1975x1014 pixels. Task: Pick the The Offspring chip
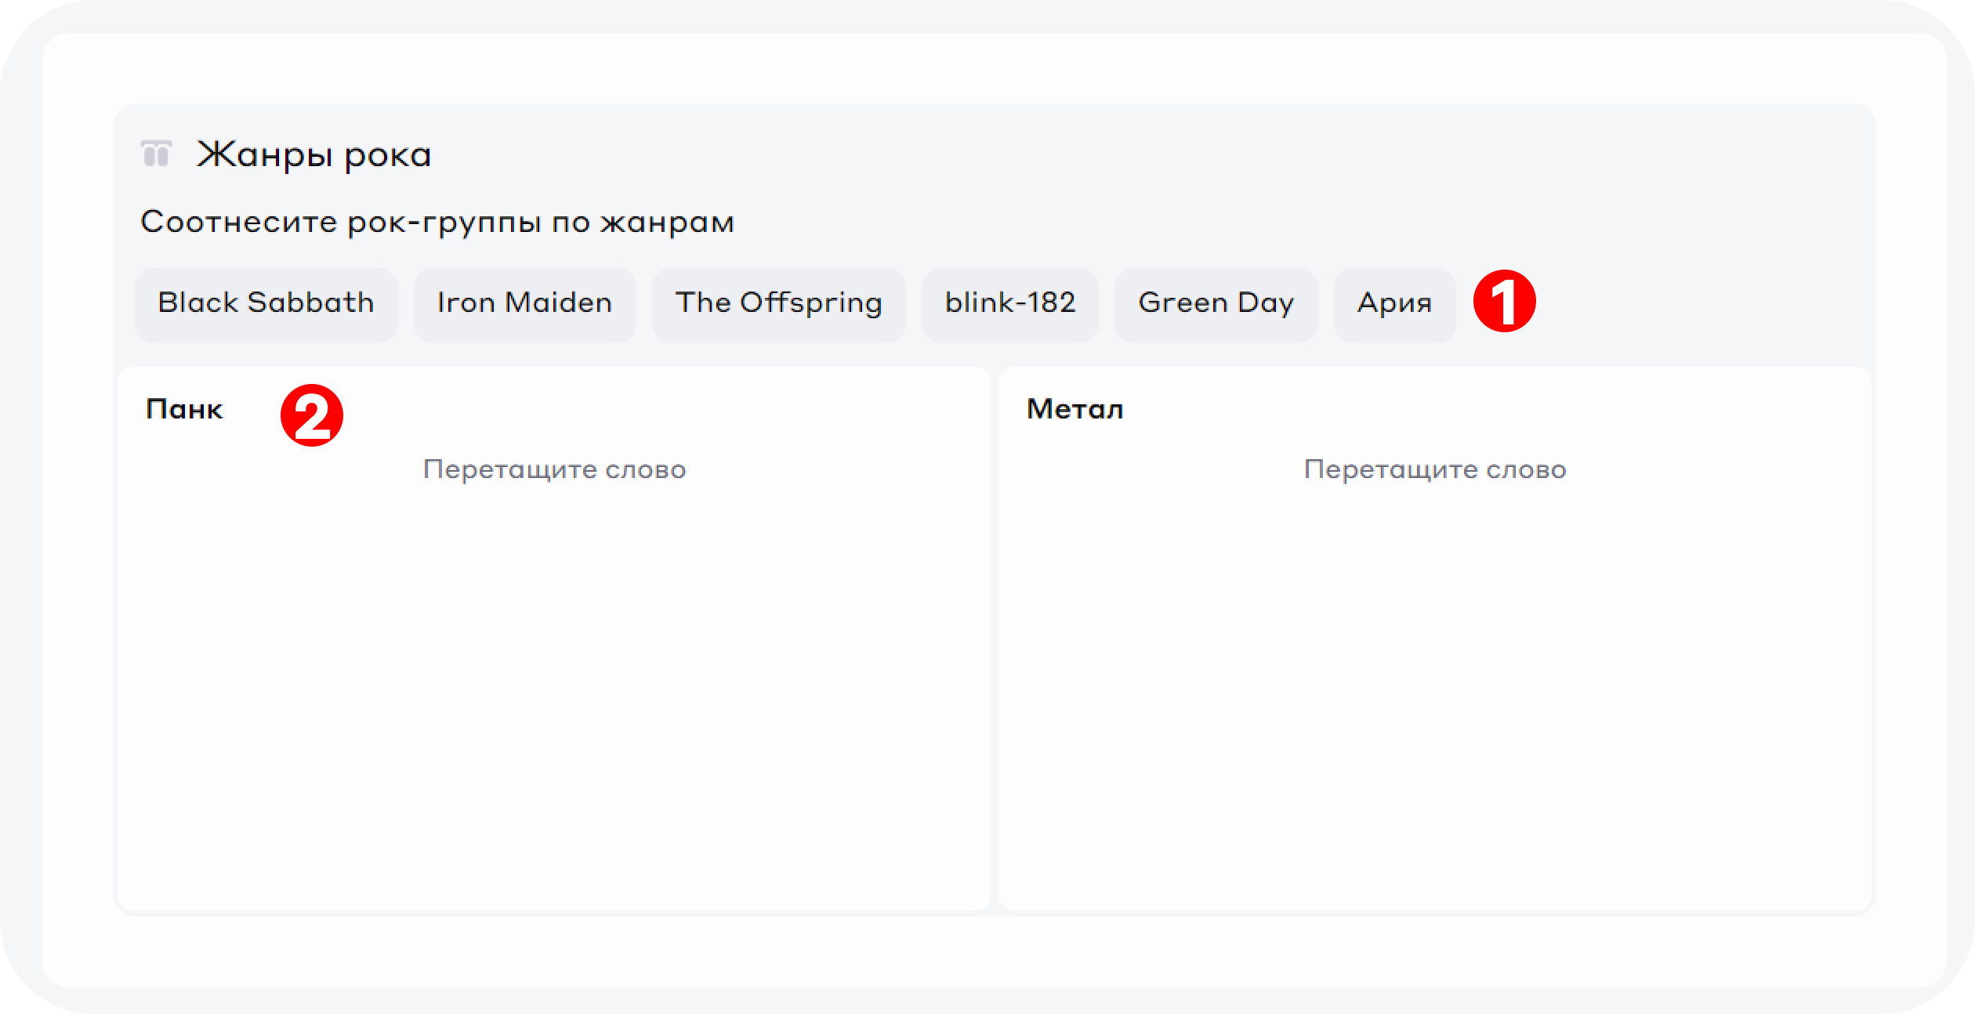778,303
